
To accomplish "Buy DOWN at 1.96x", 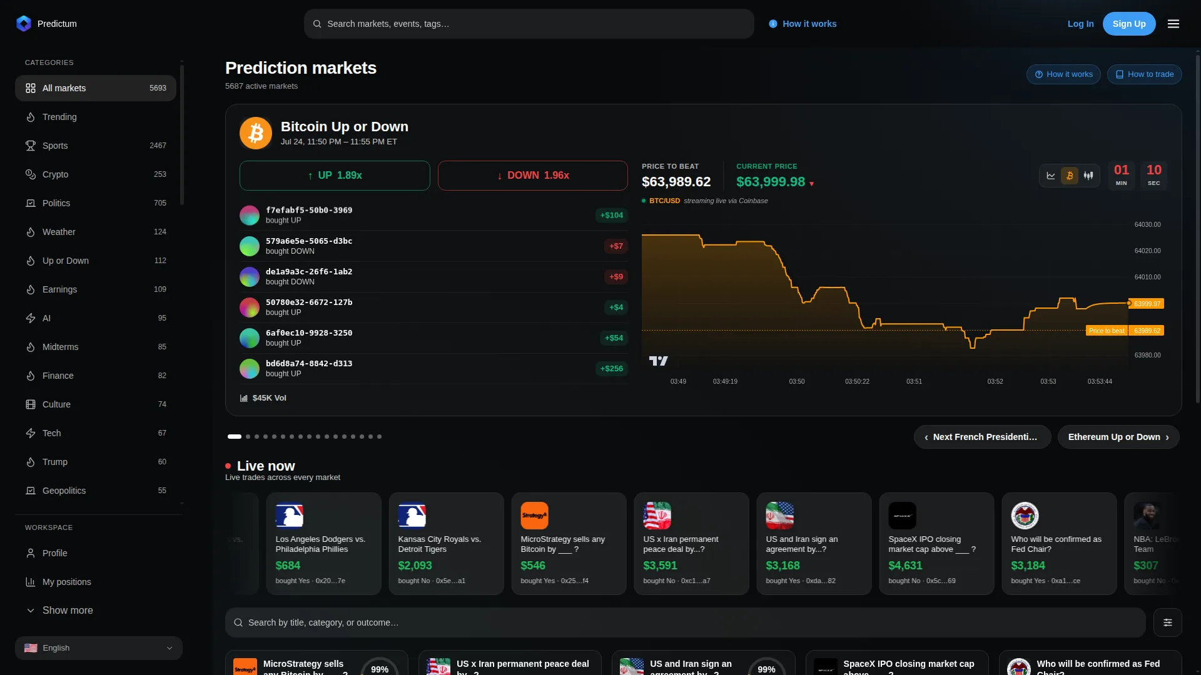I will tap(533, 176).
